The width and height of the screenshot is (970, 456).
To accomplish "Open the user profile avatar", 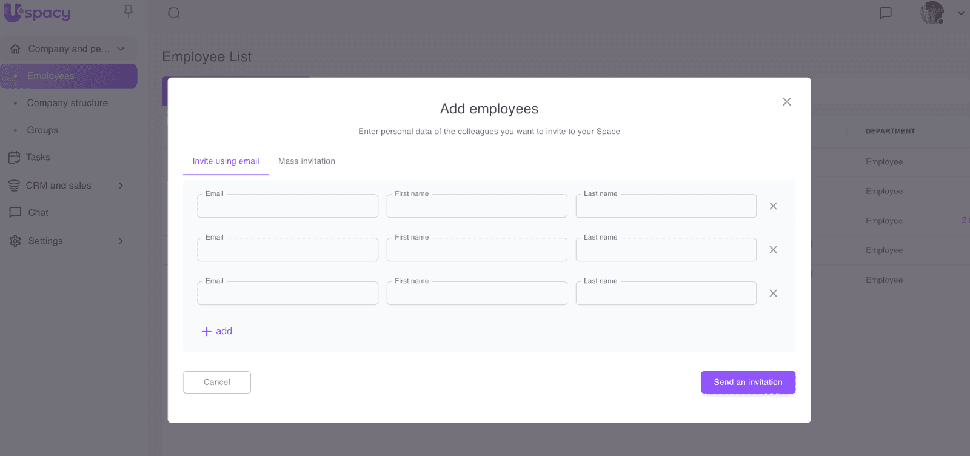I will (x=932, y=13).
